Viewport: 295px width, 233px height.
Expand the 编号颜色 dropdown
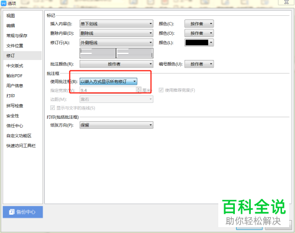point(199,64)
